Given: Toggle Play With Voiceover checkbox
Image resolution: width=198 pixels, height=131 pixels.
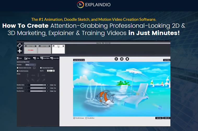Looking at the screenshot, I should coord(74,118).
